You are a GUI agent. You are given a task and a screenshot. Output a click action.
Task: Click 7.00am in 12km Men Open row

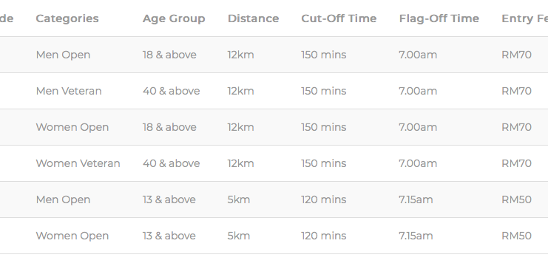[x=418, y=55]
